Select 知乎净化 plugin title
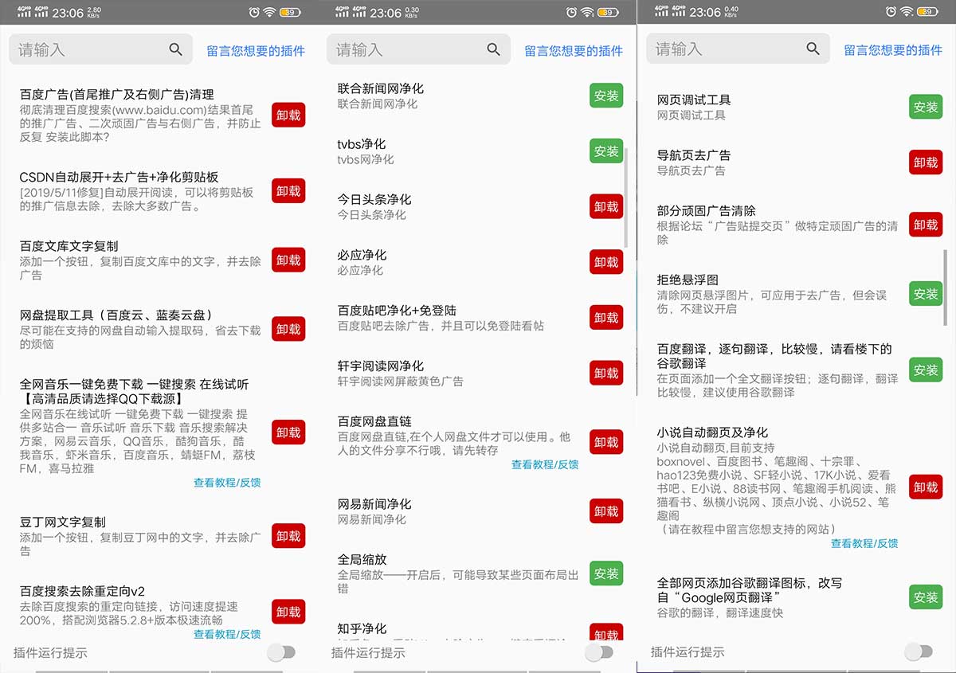The image size is (956, 673). click(362, 629)
